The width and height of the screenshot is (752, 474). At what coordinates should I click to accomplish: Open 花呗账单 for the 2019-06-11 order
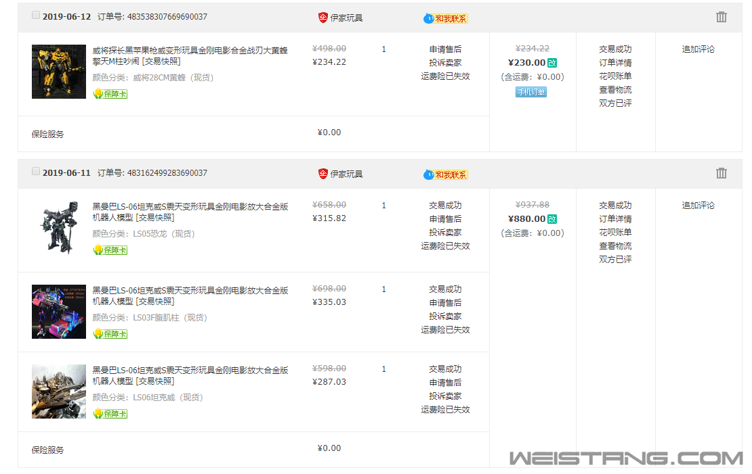615,232
